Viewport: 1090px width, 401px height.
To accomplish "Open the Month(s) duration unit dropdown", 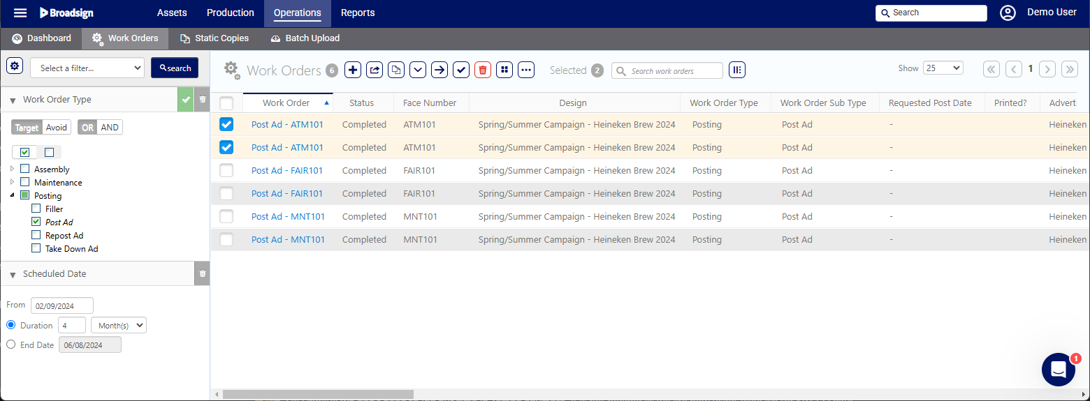I will pos(119,325).
